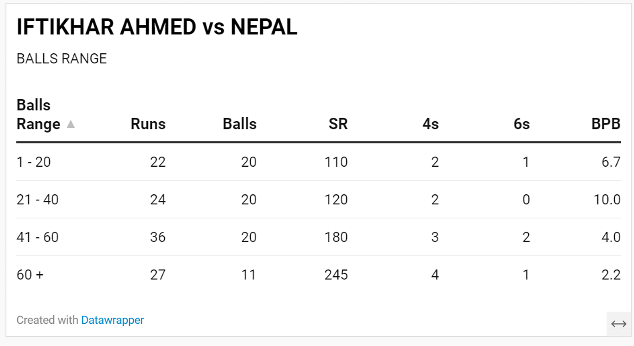Click the 6s column header

521,124
